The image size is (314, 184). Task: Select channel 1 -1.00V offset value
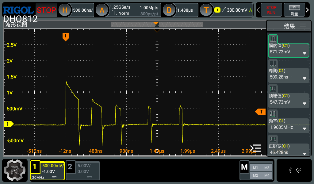(x=48, y=171)
